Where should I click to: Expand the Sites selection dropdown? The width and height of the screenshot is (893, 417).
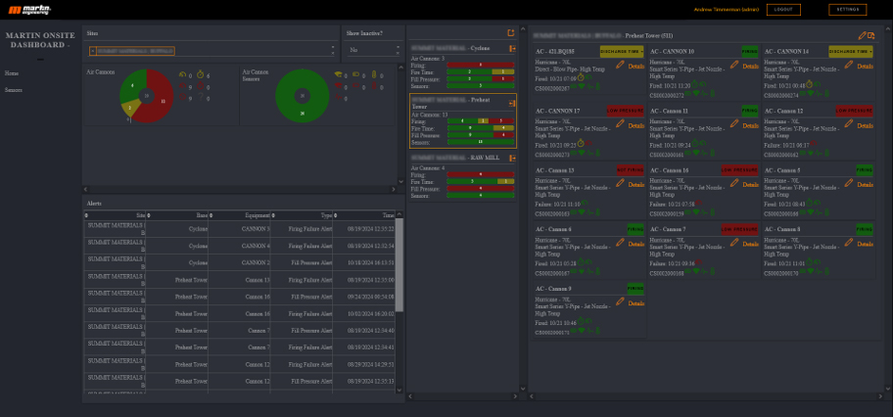pyautogui.click(x=332, y=50)
